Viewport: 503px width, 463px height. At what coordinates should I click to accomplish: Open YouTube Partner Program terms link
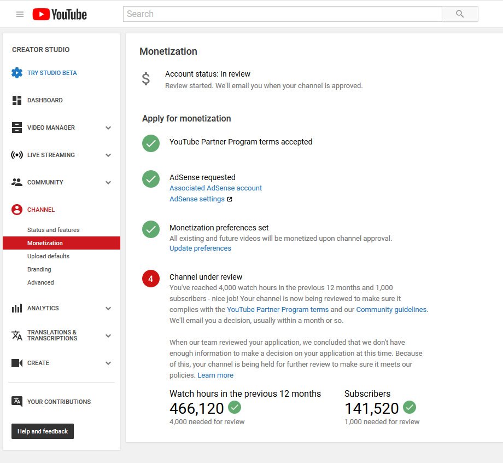pyautogui.click(x=278, y=310)
